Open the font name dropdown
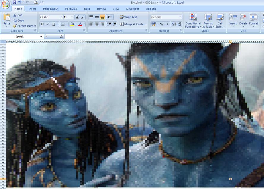Screen dimensions: 264x189 click(61, 17)
